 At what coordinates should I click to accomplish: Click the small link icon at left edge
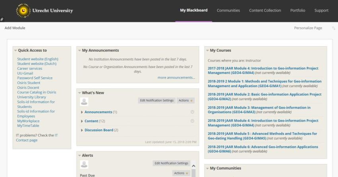pos(2,19)
